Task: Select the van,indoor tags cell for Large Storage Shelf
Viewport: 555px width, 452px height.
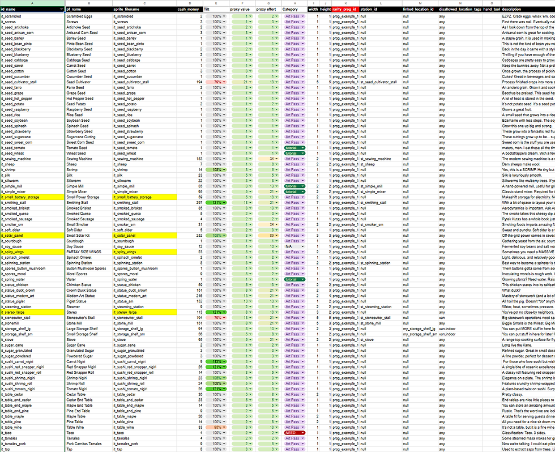Action: click(460, 329)
